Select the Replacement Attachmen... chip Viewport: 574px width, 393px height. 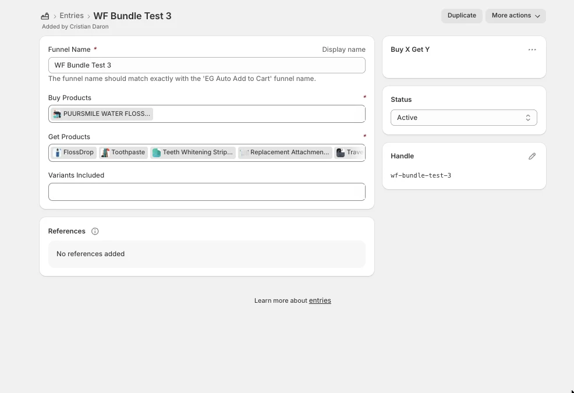(x=285, y=153)
